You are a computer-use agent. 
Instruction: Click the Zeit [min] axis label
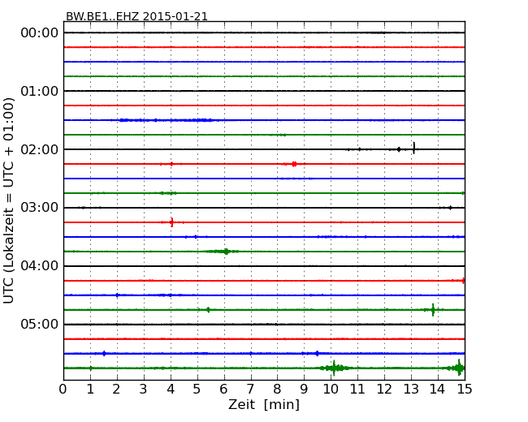pos(264,404)
